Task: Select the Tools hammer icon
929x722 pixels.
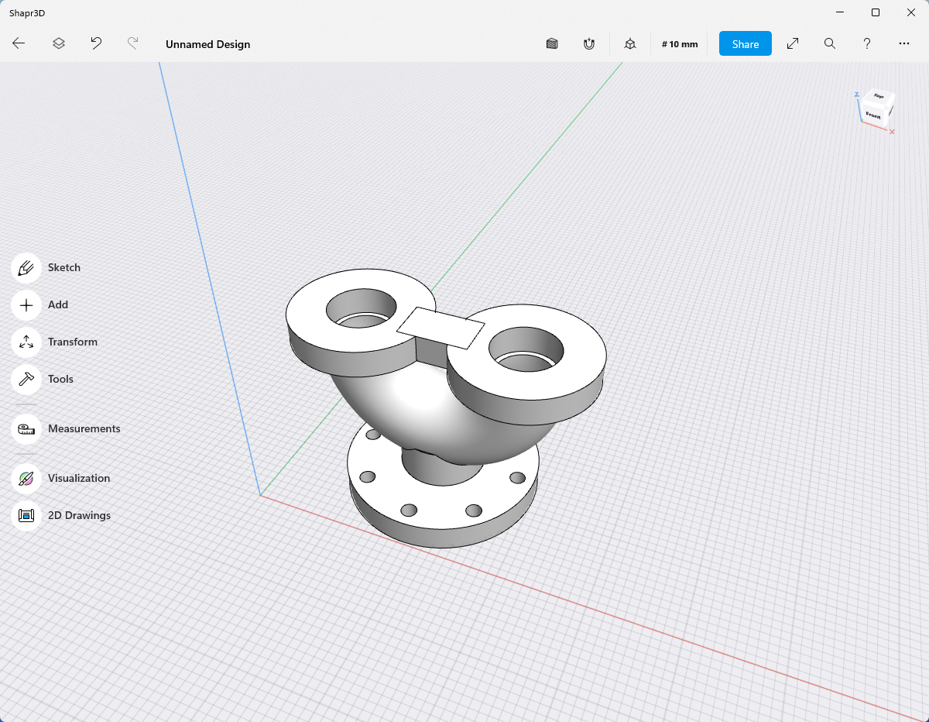Action: [x=26, y=379]
